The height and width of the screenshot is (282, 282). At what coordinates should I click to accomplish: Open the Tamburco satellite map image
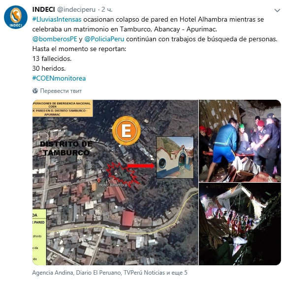115,182
